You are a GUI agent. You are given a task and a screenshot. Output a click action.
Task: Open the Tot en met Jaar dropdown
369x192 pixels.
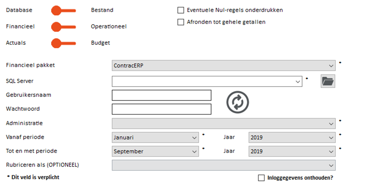[292, 151]
